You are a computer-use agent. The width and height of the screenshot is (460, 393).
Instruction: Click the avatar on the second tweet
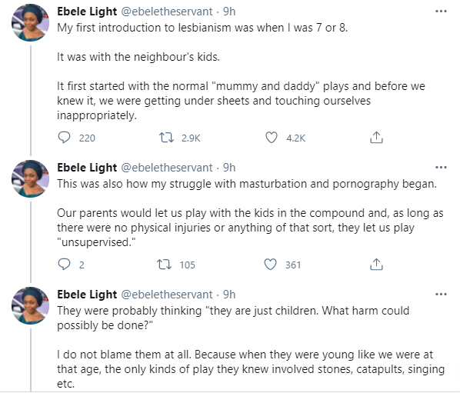pos(30,178)
